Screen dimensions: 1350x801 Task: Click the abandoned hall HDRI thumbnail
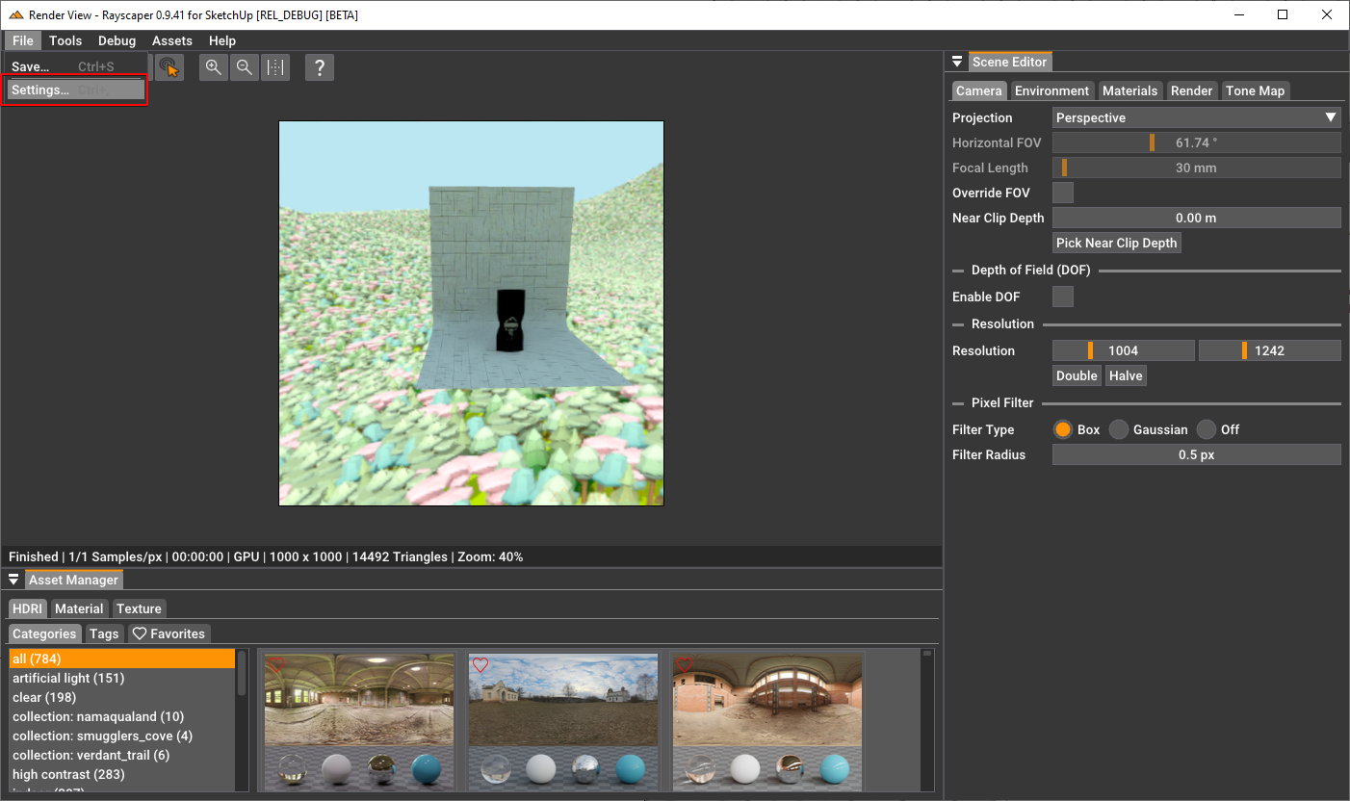click(x=359, y=722)
